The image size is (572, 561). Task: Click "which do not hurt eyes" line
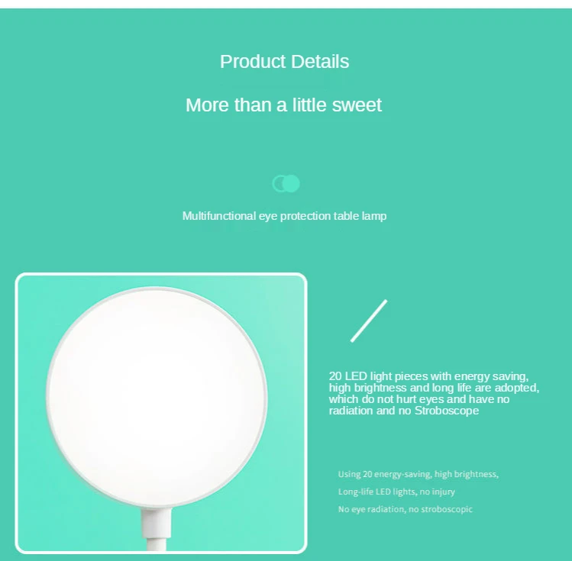pos(419,399)
